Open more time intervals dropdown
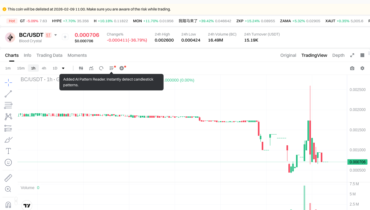 click(63, 68)
